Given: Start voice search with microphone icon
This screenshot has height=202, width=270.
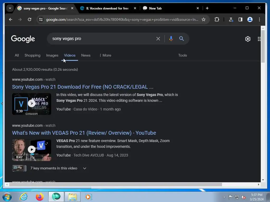Looking at the screenshot, I should 171,39.
